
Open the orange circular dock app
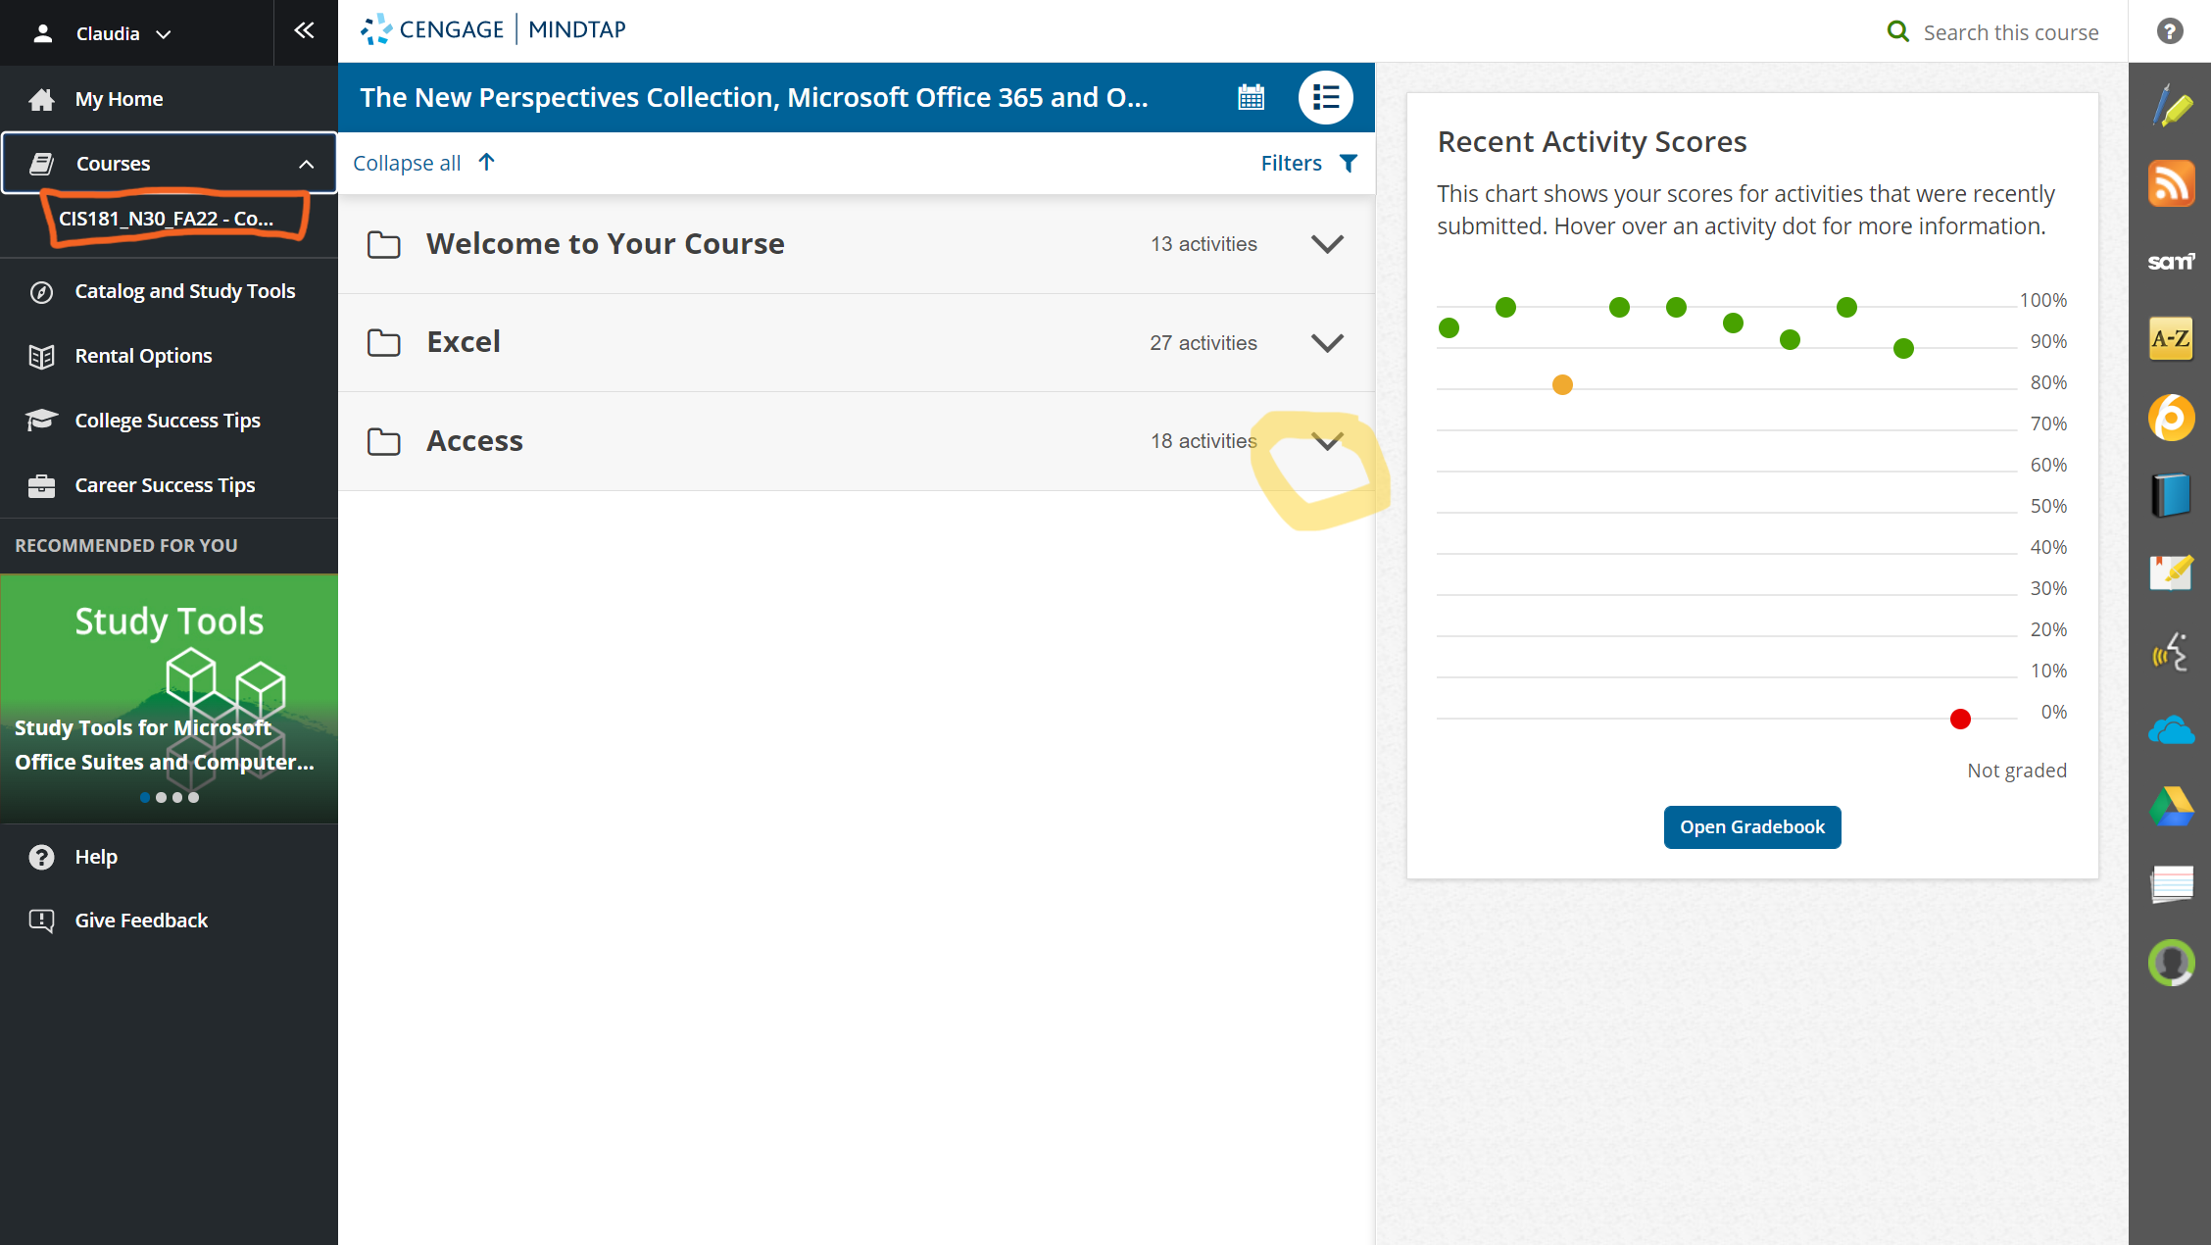2171,418
